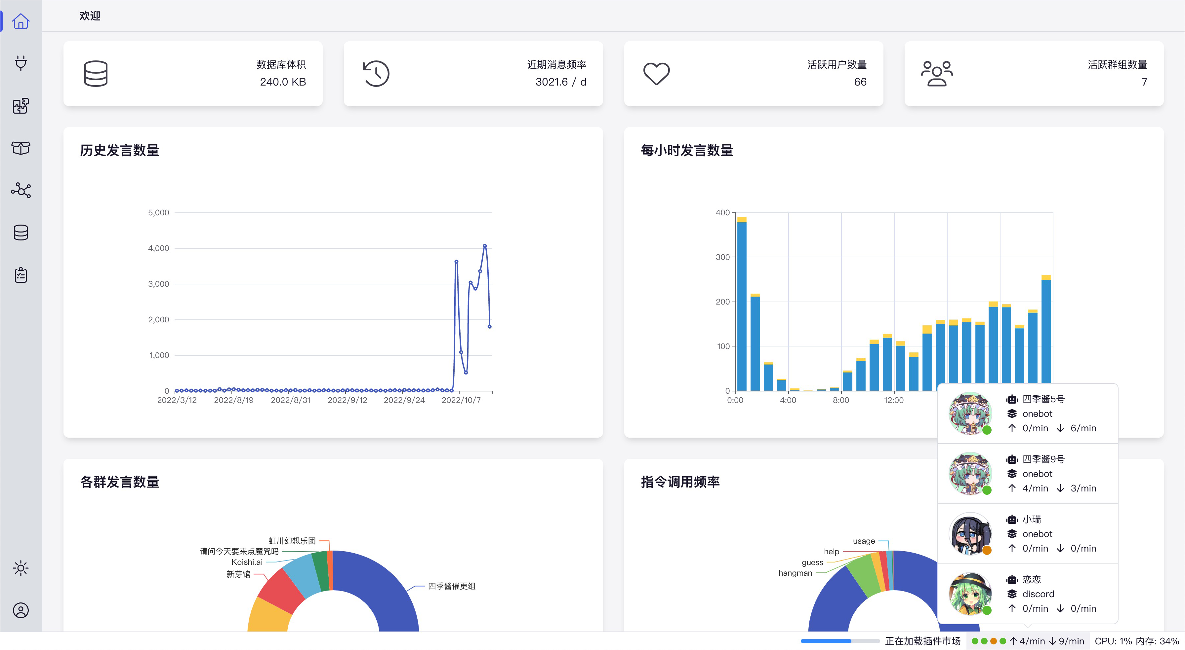This screenshot has height=650, width=1185.
Task: Click the 4,000 peak point on line chart
Action: [x=485, y=246]
